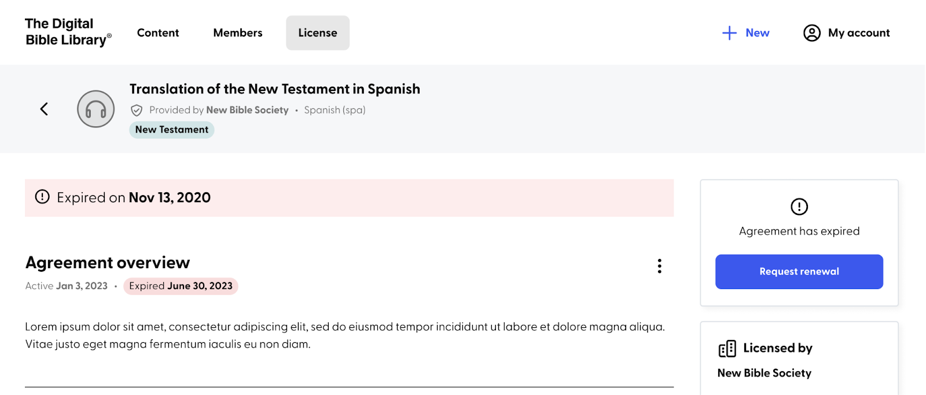The image size is (926, 395).
Task: Click the plus icon beside New
Action: [729, 33]
